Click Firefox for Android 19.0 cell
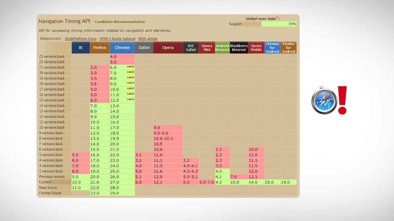The height and width of the screenshot is (221, 394). (289, 182)
